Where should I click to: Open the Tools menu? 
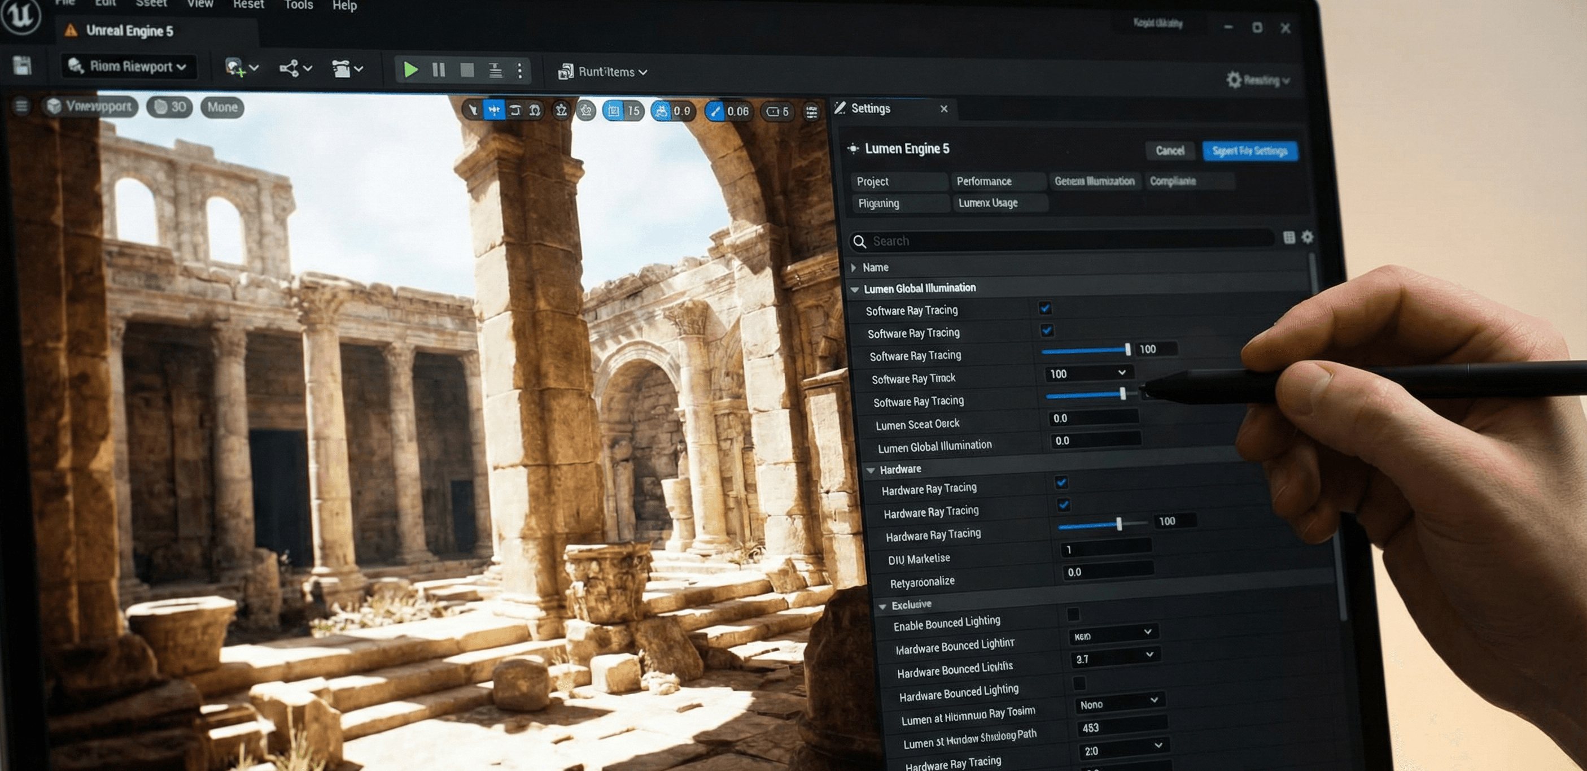[x=299, y=5]
